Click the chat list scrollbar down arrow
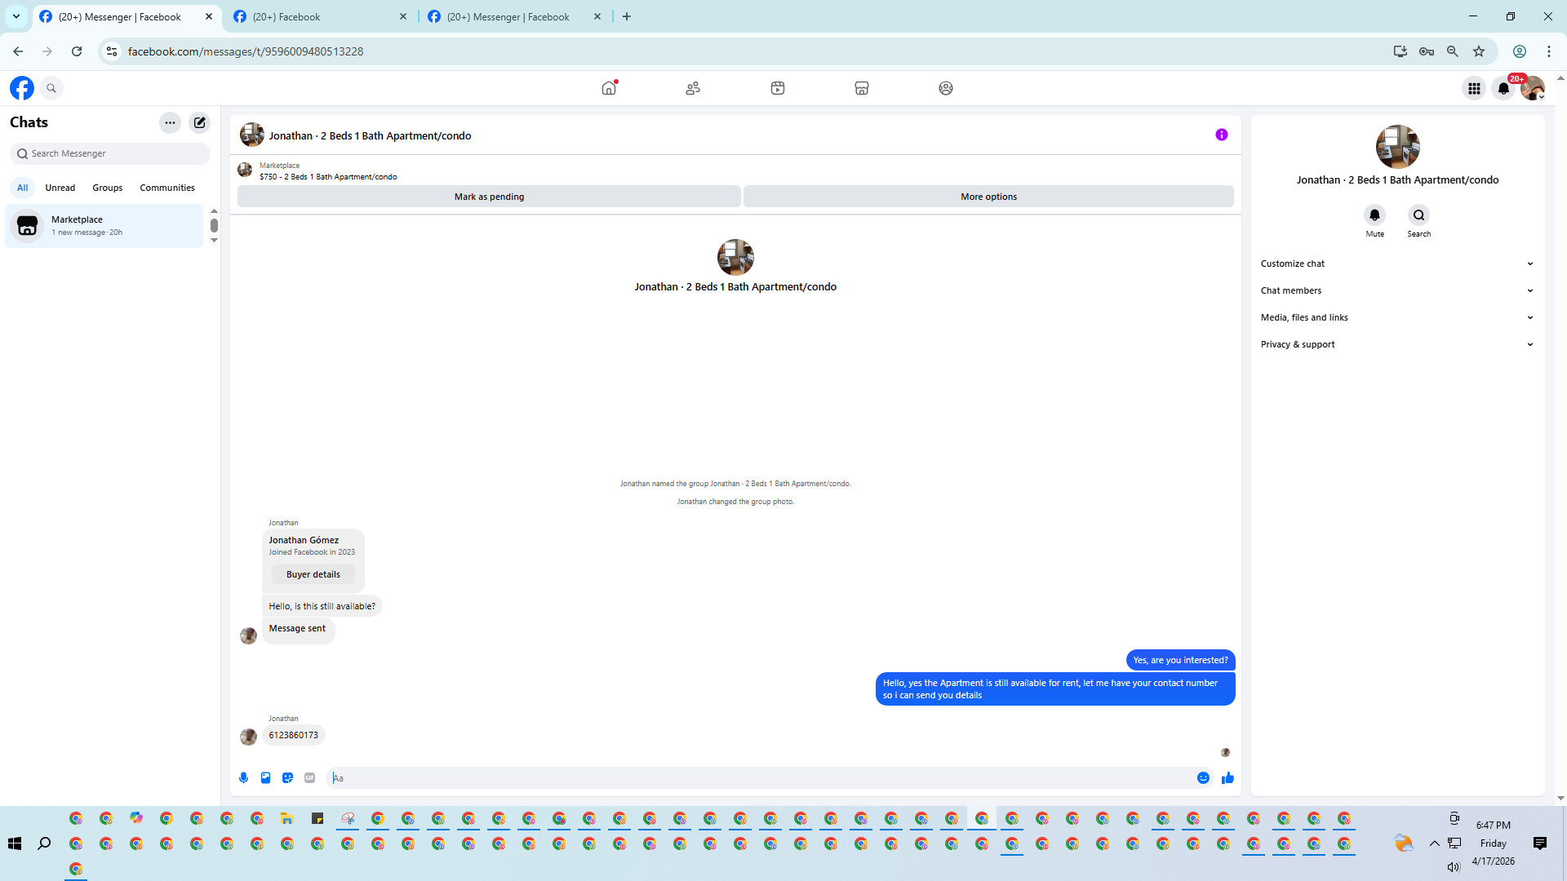 tap(214, 240)
